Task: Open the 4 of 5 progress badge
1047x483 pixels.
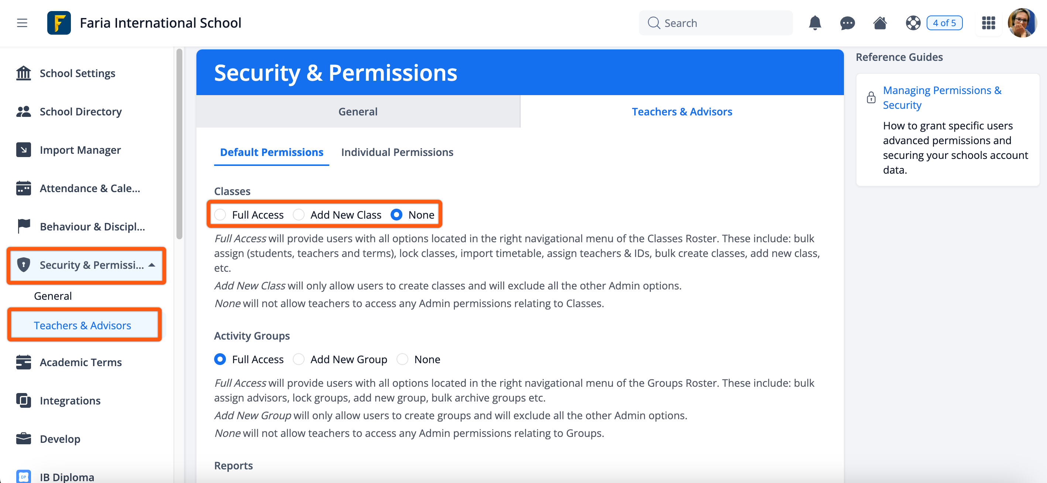Action: point(944,23)
